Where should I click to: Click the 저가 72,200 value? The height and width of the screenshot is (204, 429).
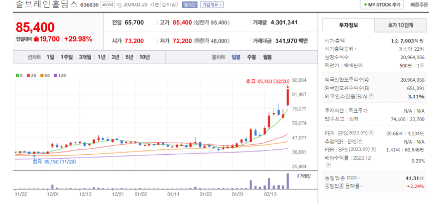tap(182, 41)
